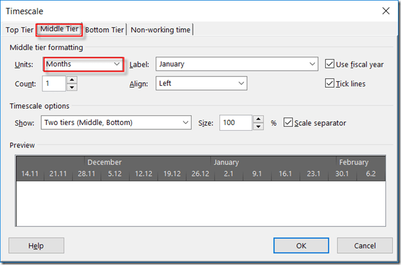Viewport: 401px width, 265px height.
Task: Increase the Size percentage with up arrow
Action: (x=258, y=119)
